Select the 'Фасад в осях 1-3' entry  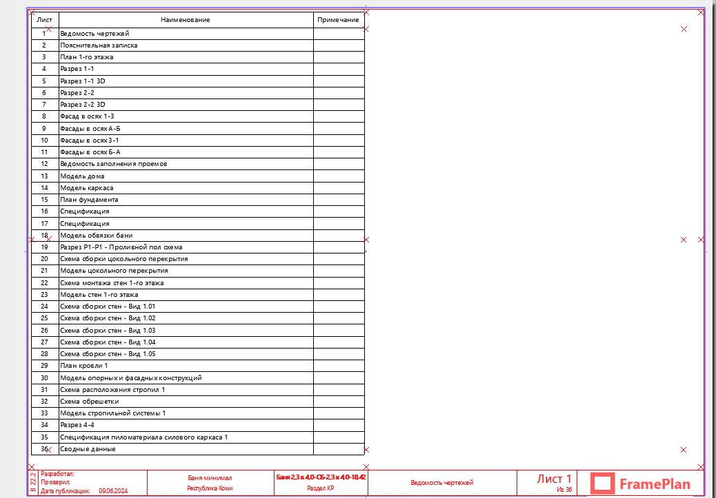[x=87, y=116]
